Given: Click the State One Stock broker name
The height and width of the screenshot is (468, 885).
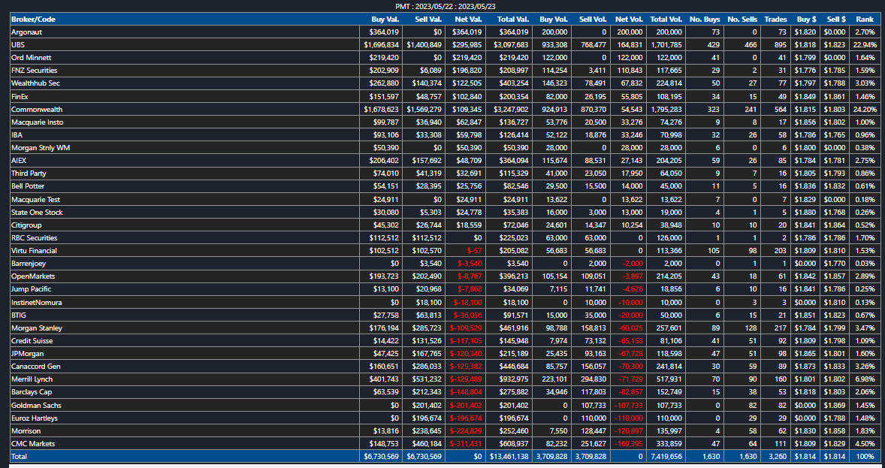Looking at the screenshot, I should pos(38,213).
